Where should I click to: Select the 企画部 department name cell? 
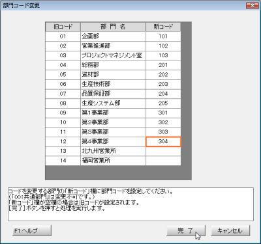click(113, 36)
